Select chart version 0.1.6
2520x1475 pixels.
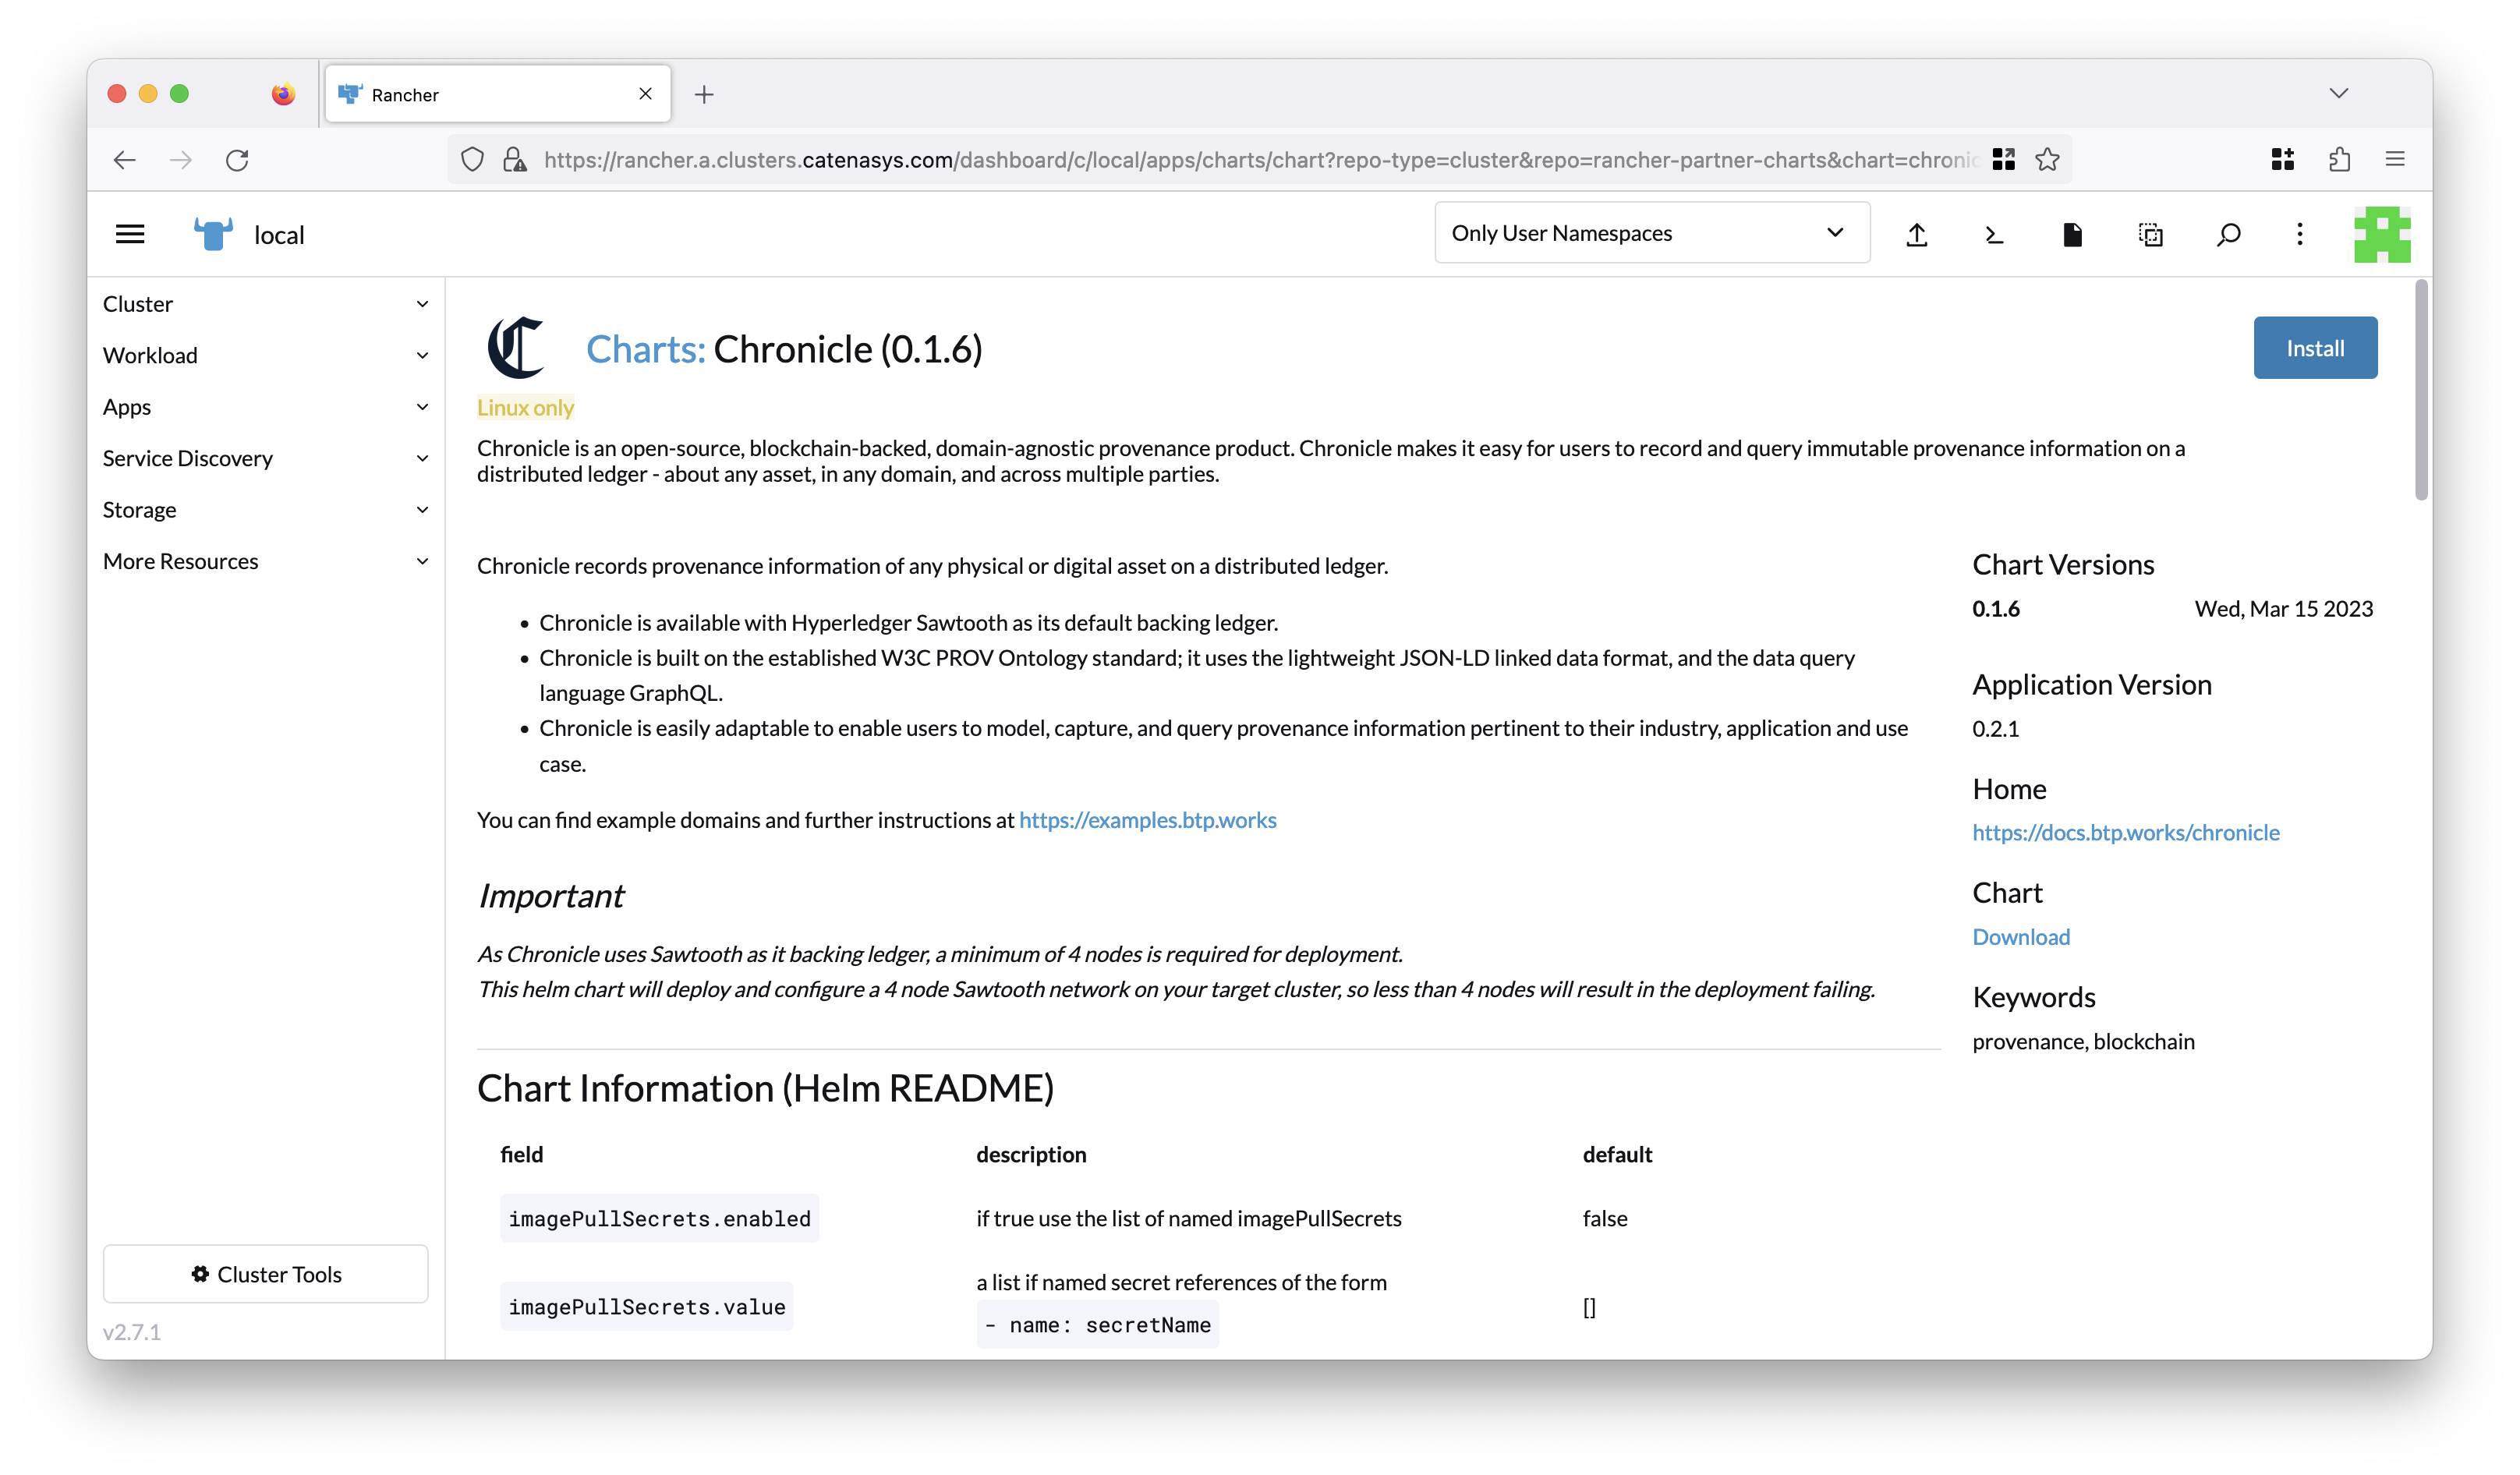[x=1996, y=609]
